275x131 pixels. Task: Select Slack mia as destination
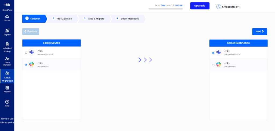213,65
